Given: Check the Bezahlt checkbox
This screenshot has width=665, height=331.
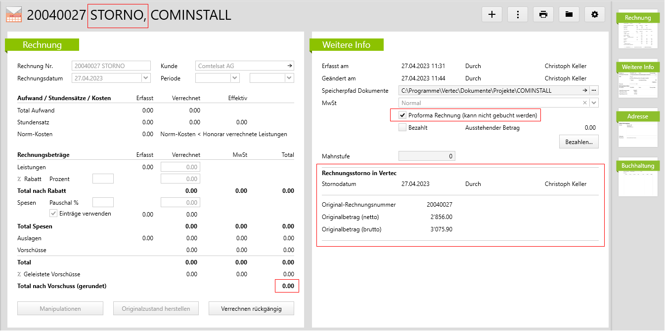Looking at the screenshot, I should tap(402, 128).
